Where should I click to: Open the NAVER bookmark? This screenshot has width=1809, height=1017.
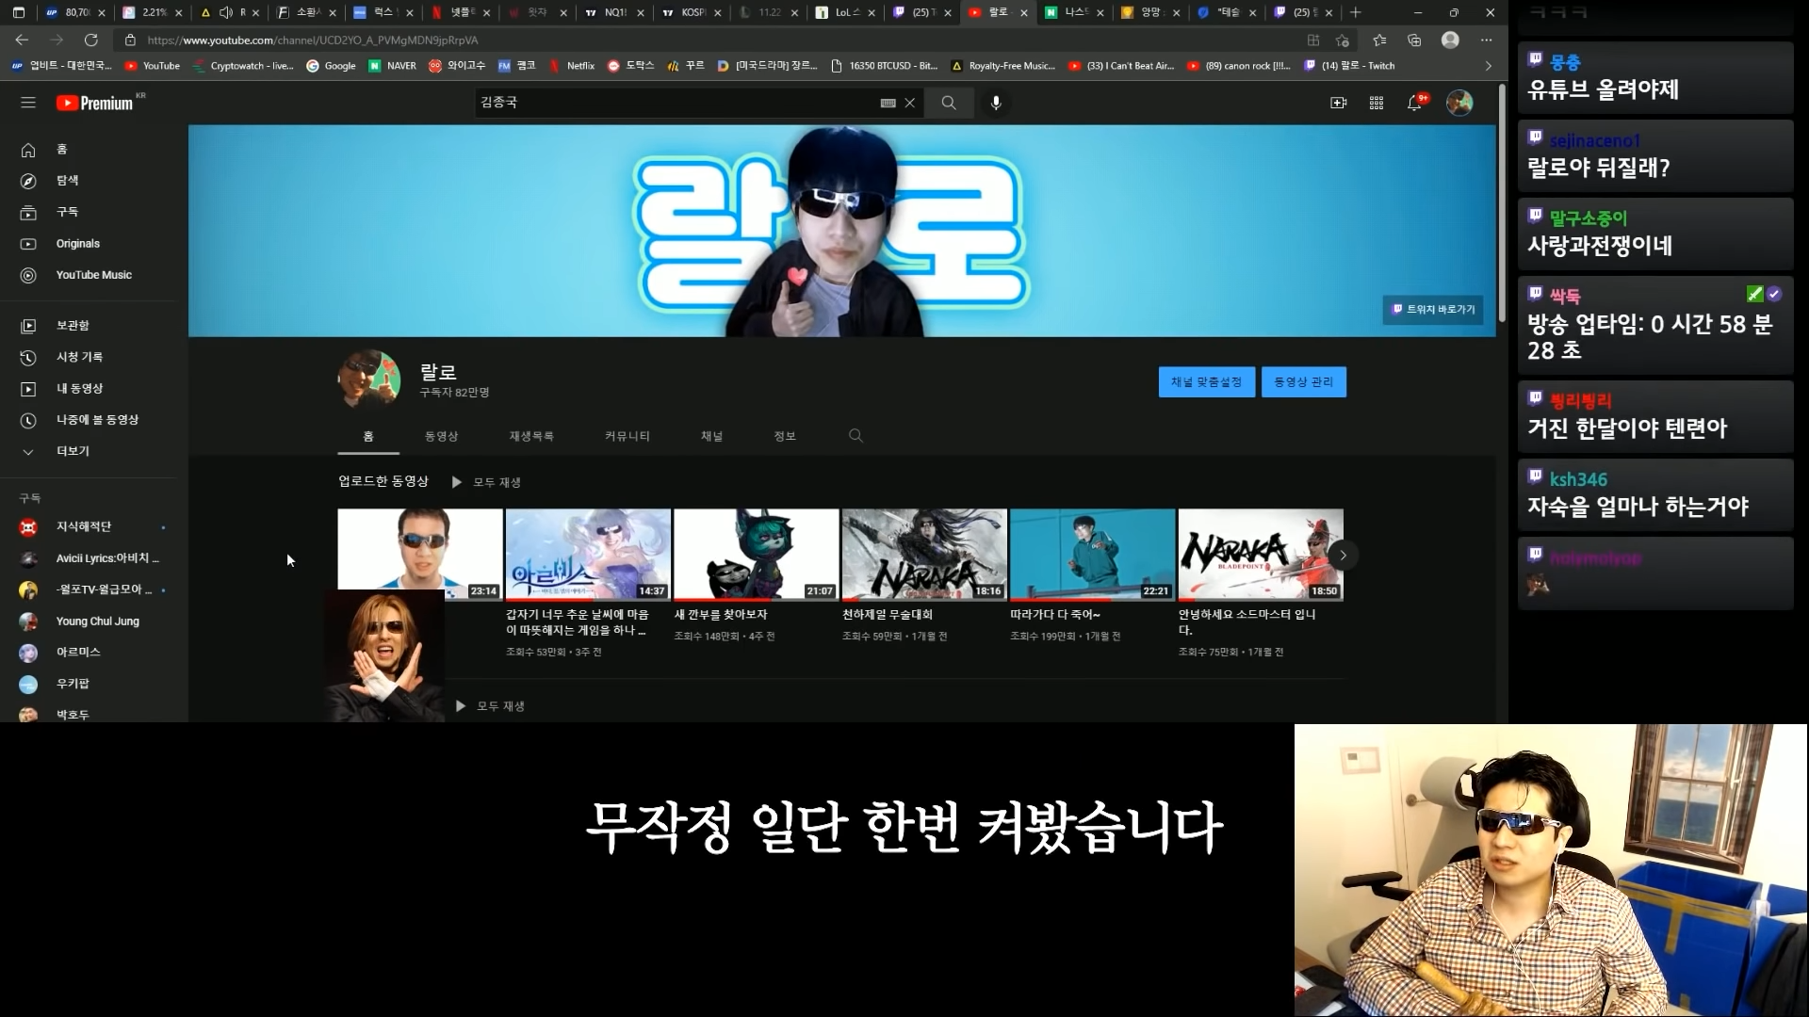click(392, 66)
